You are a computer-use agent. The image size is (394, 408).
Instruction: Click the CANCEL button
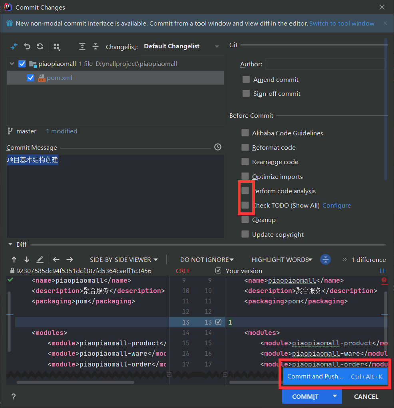[366, 396]
